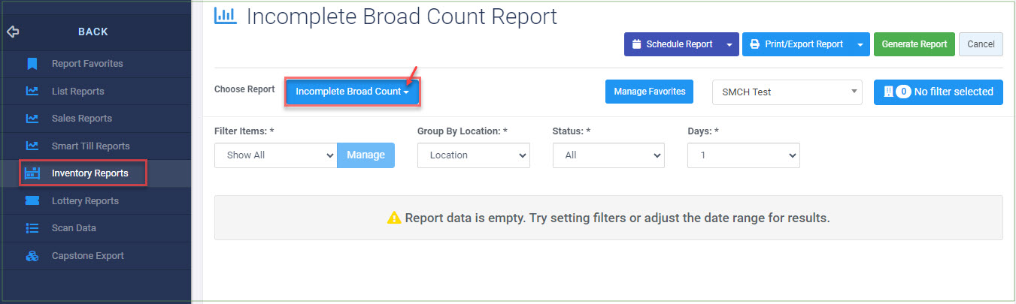This screenshot has width=1016, height=304.
Task: Open the Status dropdown showing All
Action: tap(608, 155)
